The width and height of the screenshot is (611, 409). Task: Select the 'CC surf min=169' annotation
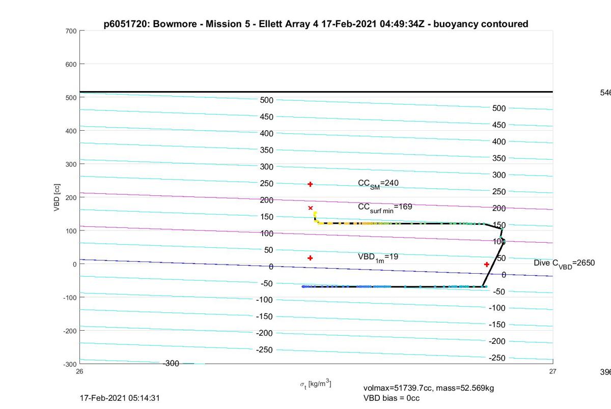pos(385,208)
